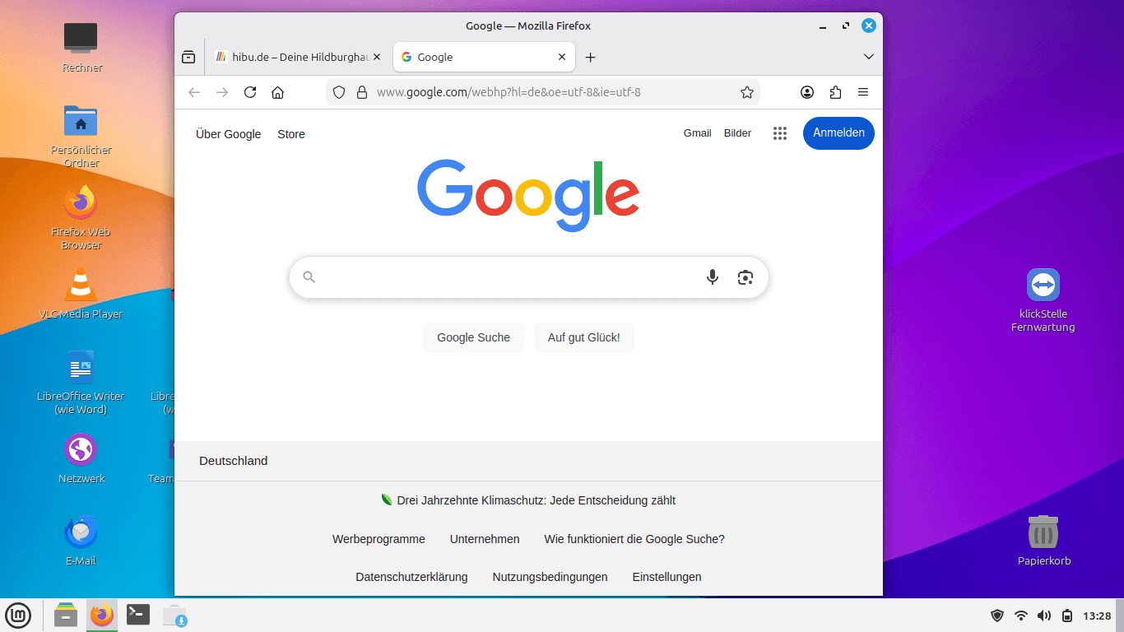Bookmark this page with star icon

[747, 92]
